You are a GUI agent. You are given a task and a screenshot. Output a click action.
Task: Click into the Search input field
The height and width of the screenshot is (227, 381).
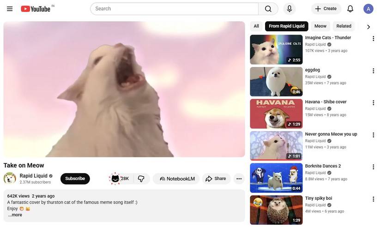(174, 9)
